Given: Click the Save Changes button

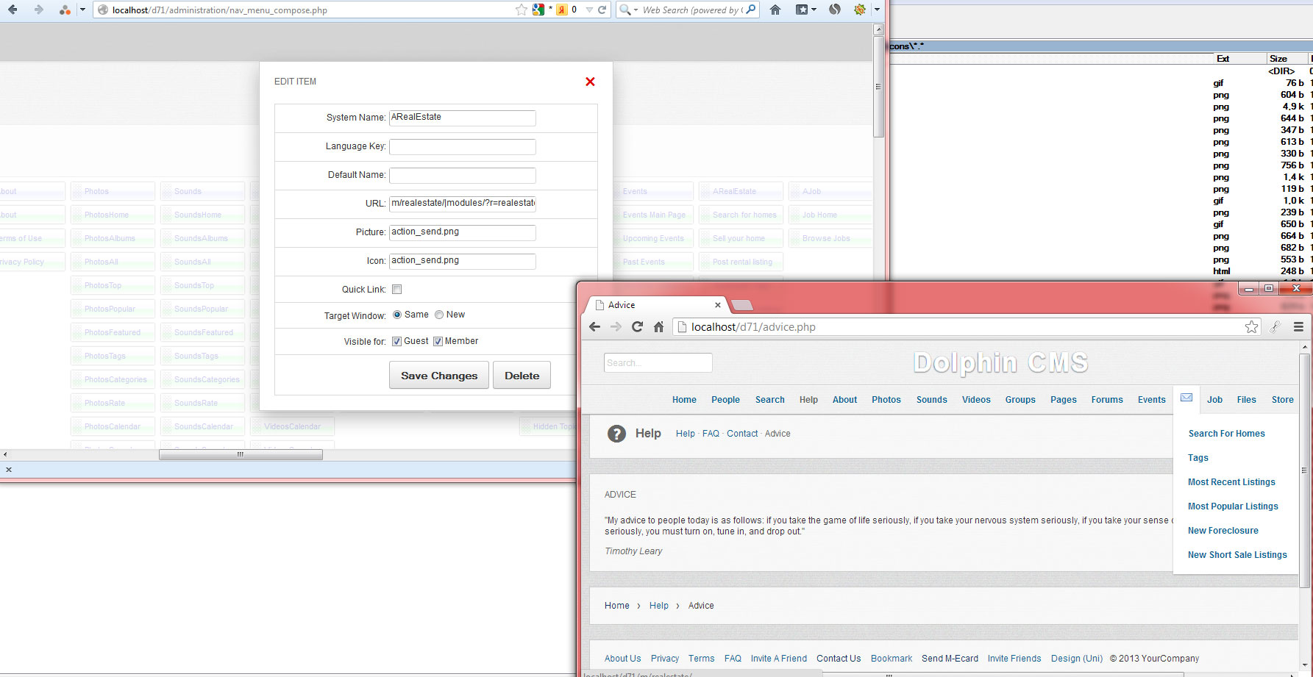Looking at the screenshot, I should point(439,376).
